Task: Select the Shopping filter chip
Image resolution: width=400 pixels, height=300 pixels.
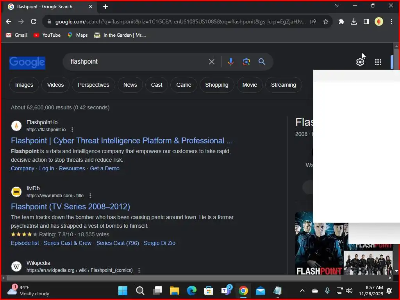Action: [216, 85]
